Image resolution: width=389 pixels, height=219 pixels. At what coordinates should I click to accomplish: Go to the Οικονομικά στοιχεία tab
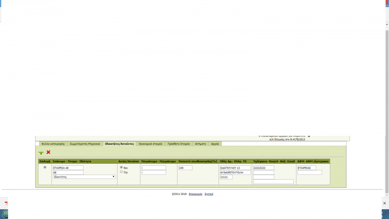tap(150, 144)
